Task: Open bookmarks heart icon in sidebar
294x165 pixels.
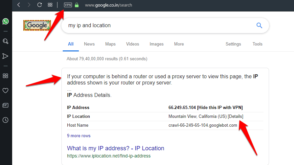Action: 6,91
